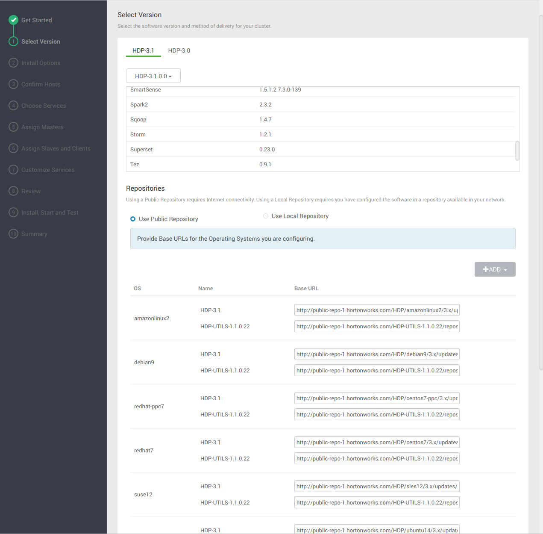543x534 pixels.
Task: Click the Spark2 row in services list
Action: point(320,104)
